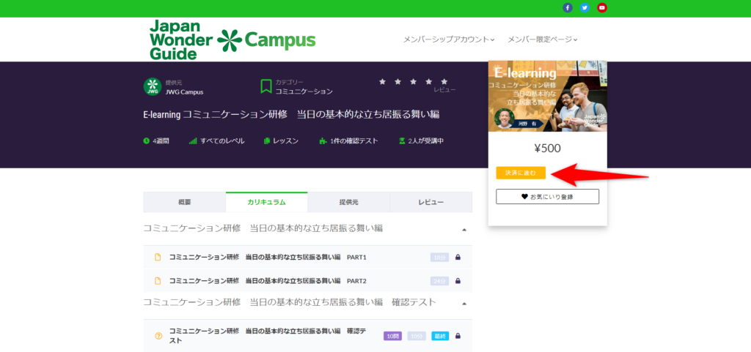Click the category bookmark icon

point(265,86)
